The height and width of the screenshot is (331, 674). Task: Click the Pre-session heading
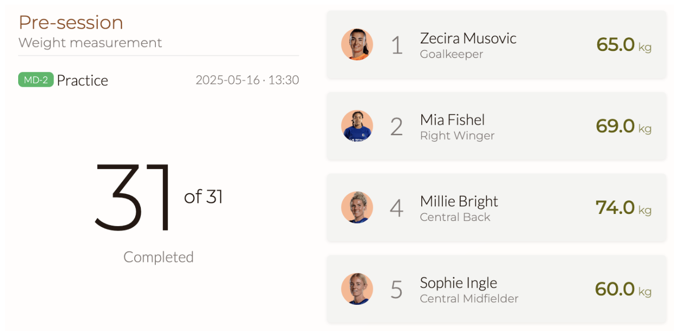pos(71,23)
